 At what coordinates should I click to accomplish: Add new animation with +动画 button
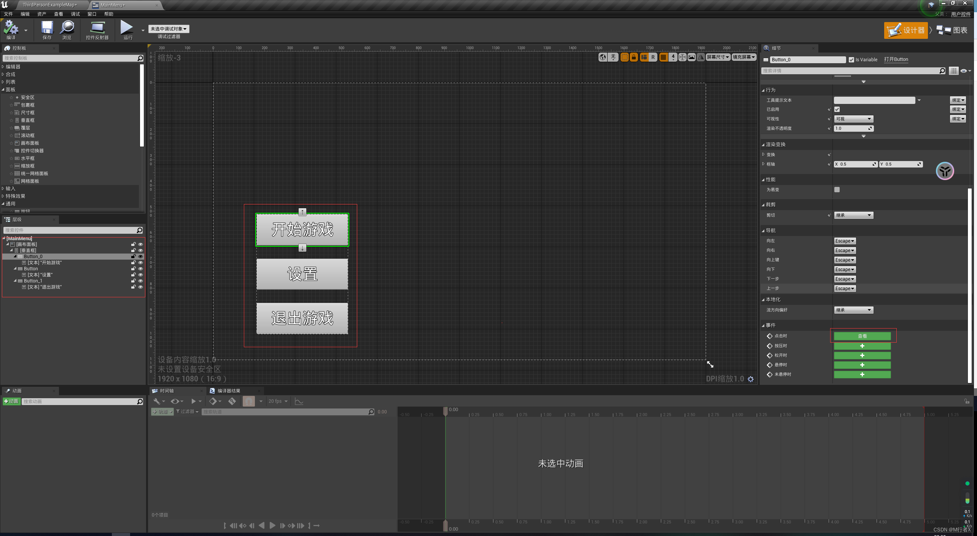[x=11, y=401]
